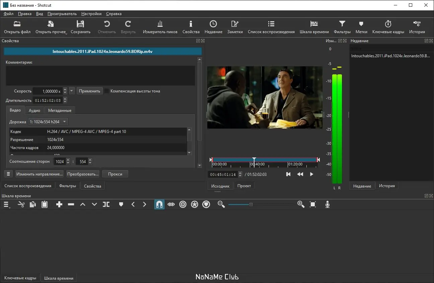Click the Split at playhead icon
Image resolution: width=434 pixels, height=283 pixels.
pyautogui.click(x=106, y=204)
